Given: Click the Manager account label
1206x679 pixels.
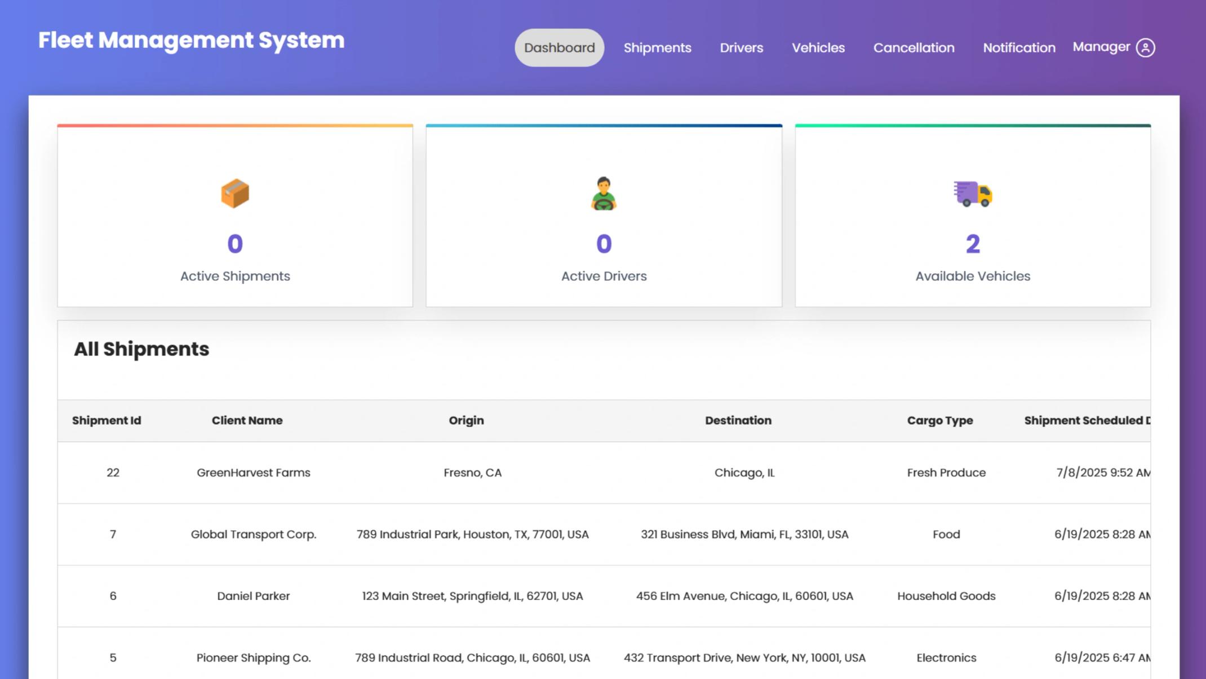Looking at the screenshot, I should (1101, 47).
